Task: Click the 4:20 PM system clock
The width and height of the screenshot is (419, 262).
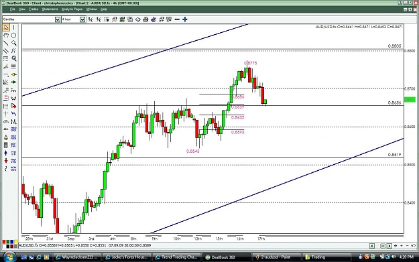Action: 406,257
